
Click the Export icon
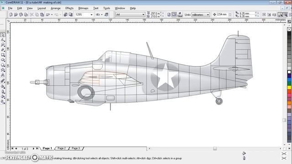pyautogui.click(x=71, y=15)
